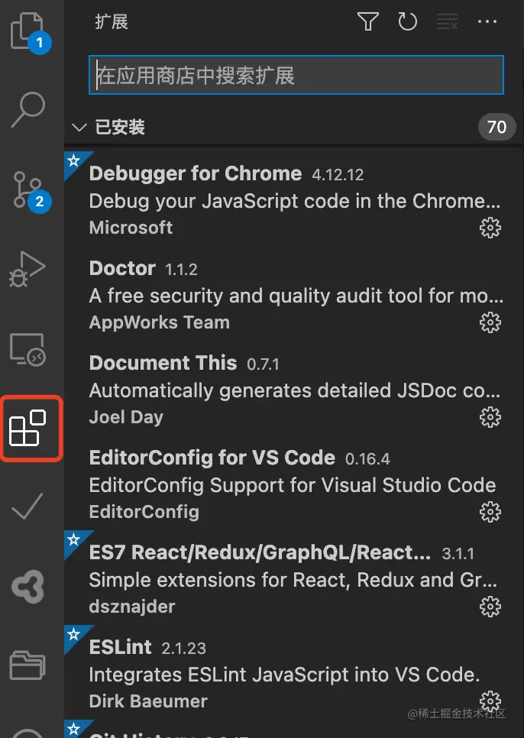Open the Search view in activity bar

pos(29,108)
